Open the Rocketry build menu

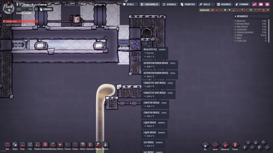(x=105, y=145)
